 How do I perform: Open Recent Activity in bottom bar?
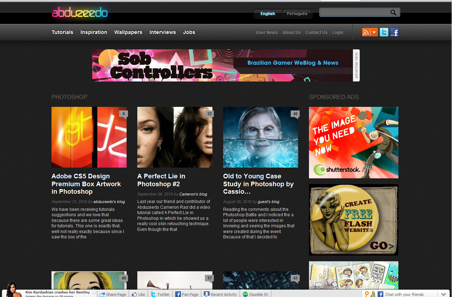220,294
